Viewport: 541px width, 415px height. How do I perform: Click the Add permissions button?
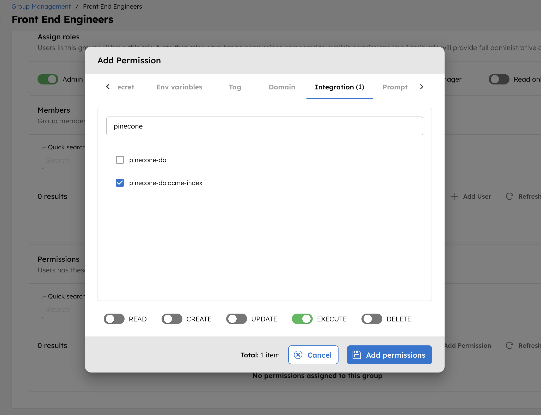pos(389,355)
